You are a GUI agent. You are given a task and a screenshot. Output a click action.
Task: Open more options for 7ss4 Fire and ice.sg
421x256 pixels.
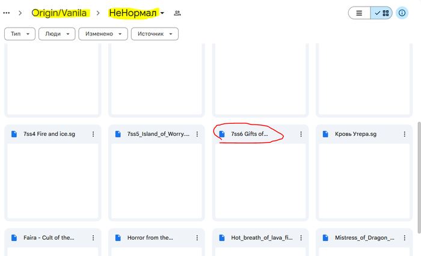click(x=93, y=134)
